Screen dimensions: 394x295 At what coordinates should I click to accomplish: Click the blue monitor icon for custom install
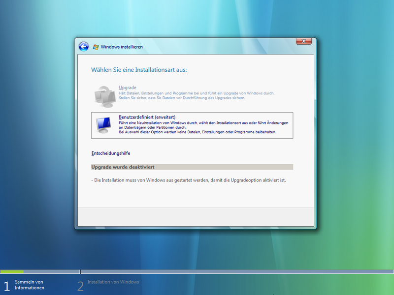[103, 125]
